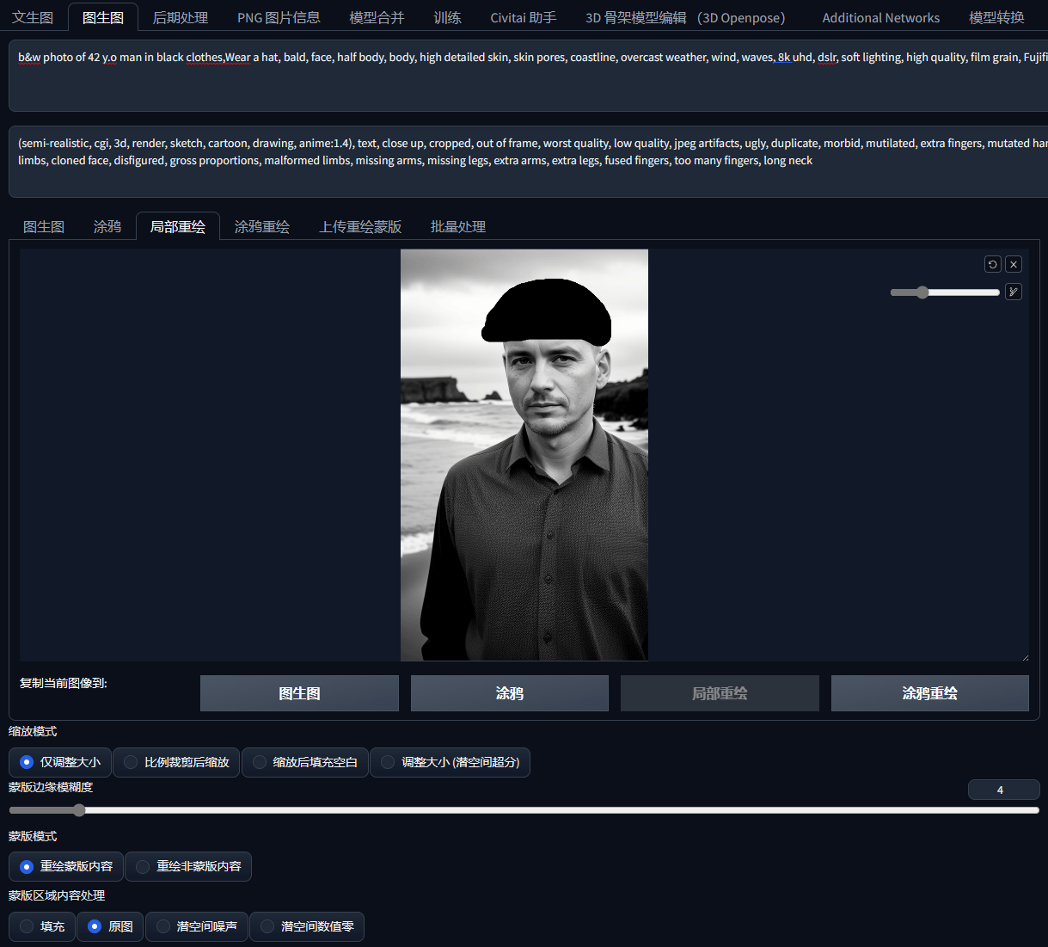
Task: Click the mask blur value field showing 4
Action: (x=1003, y=790)
